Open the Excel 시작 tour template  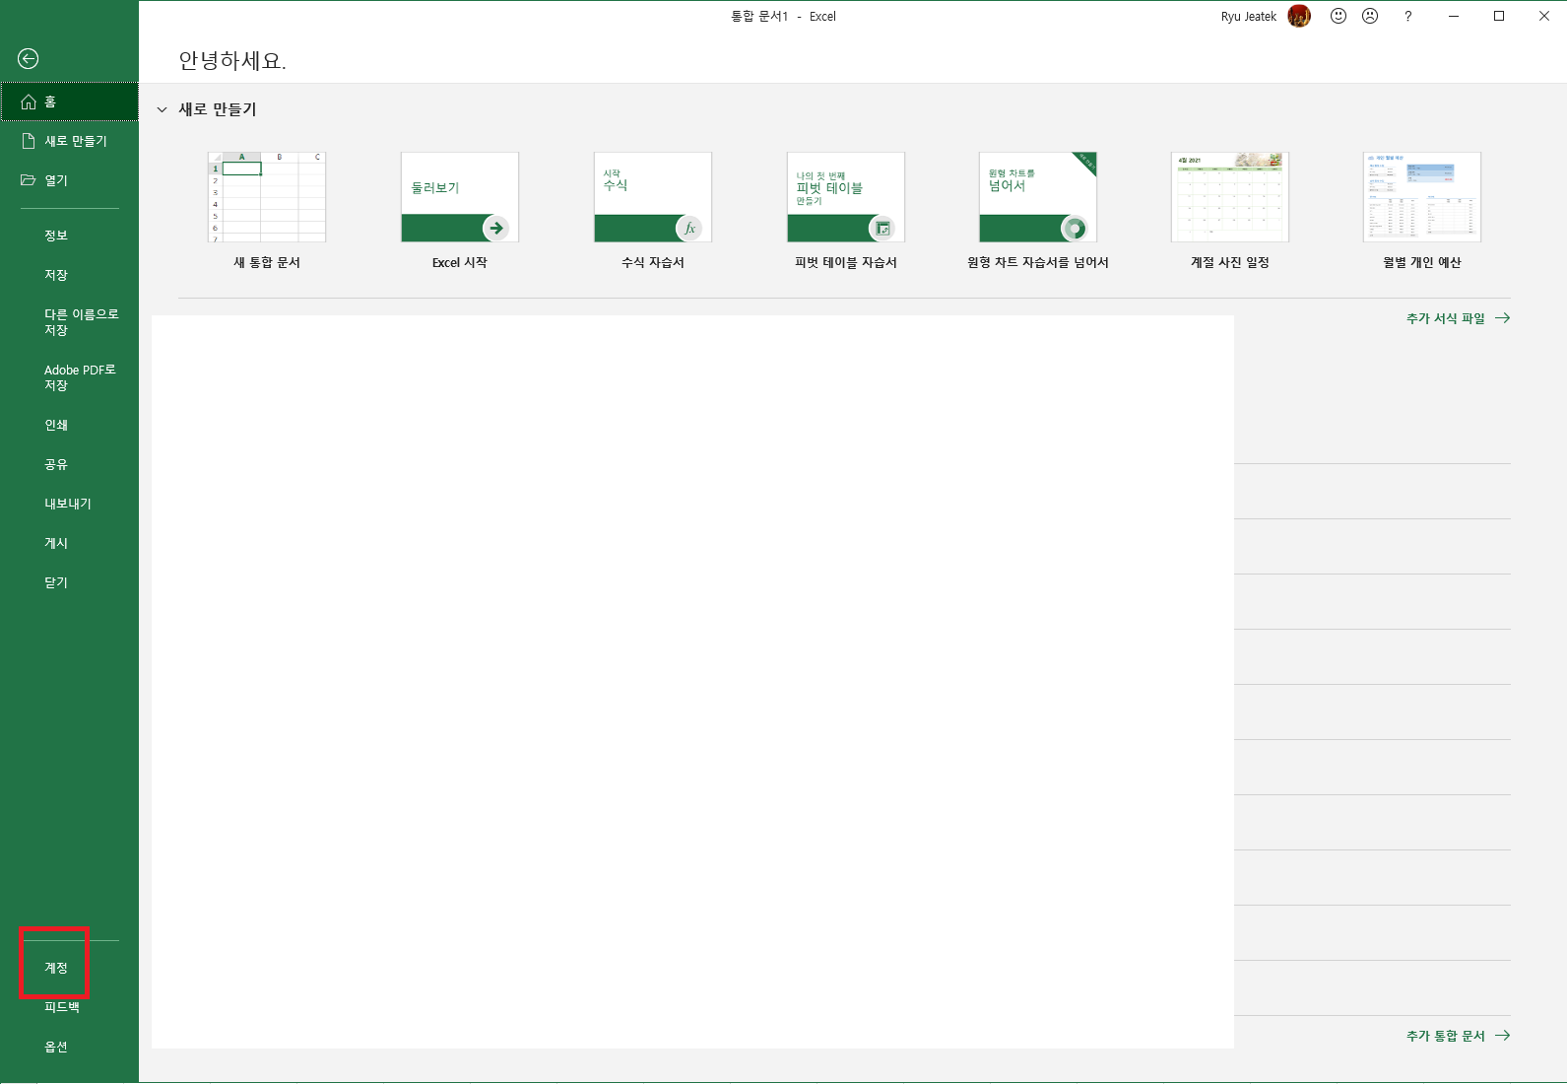[x=460, y=211]
